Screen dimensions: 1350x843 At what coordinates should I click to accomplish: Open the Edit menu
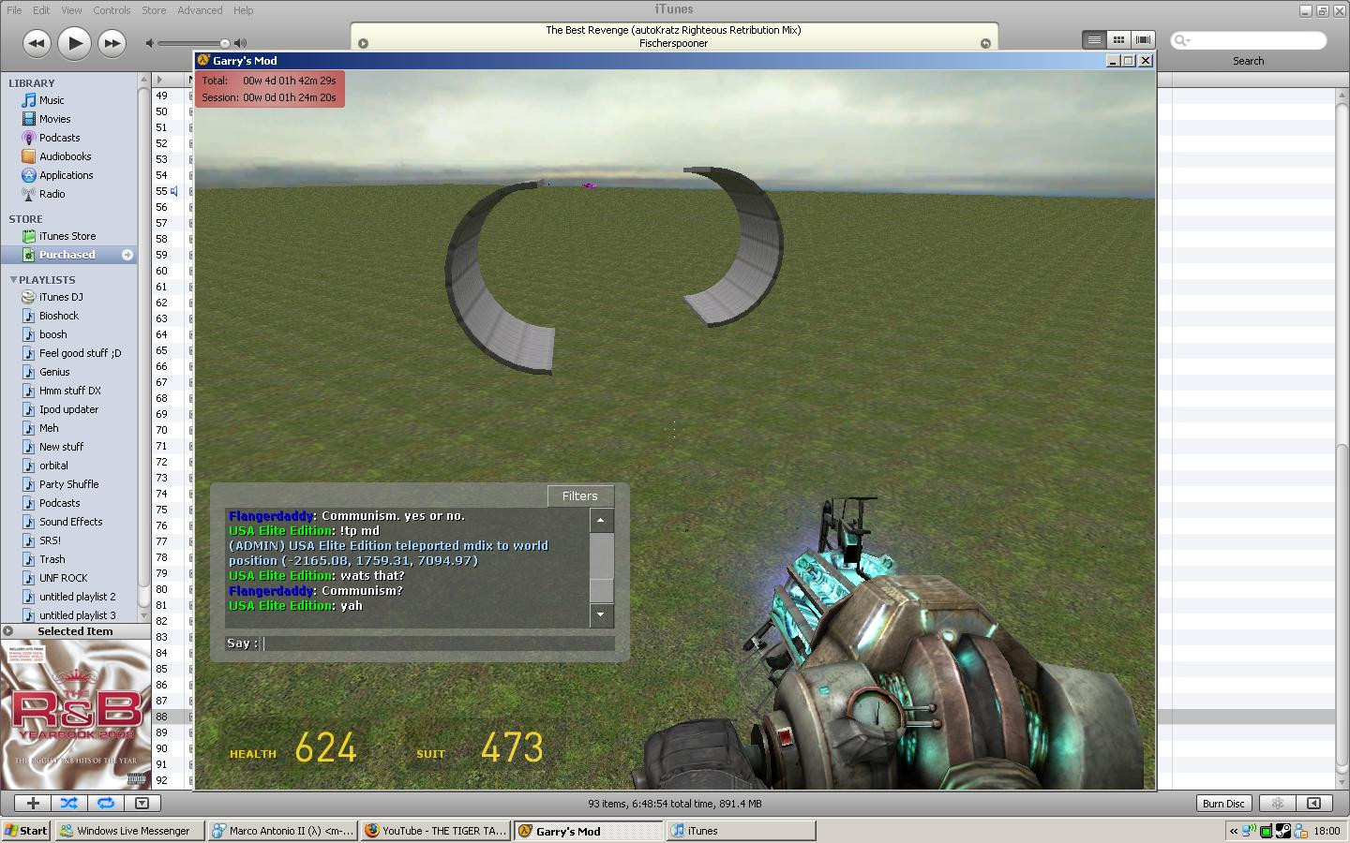click(x=41, y=10)
